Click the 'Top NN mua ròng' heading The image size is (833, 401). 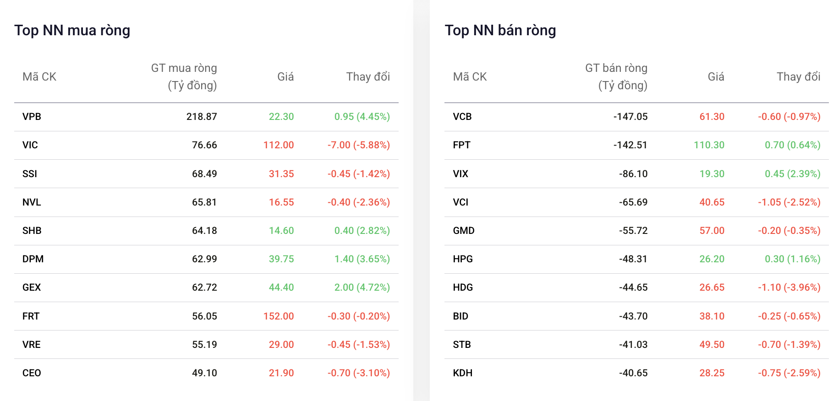click(x=72, y=31)
